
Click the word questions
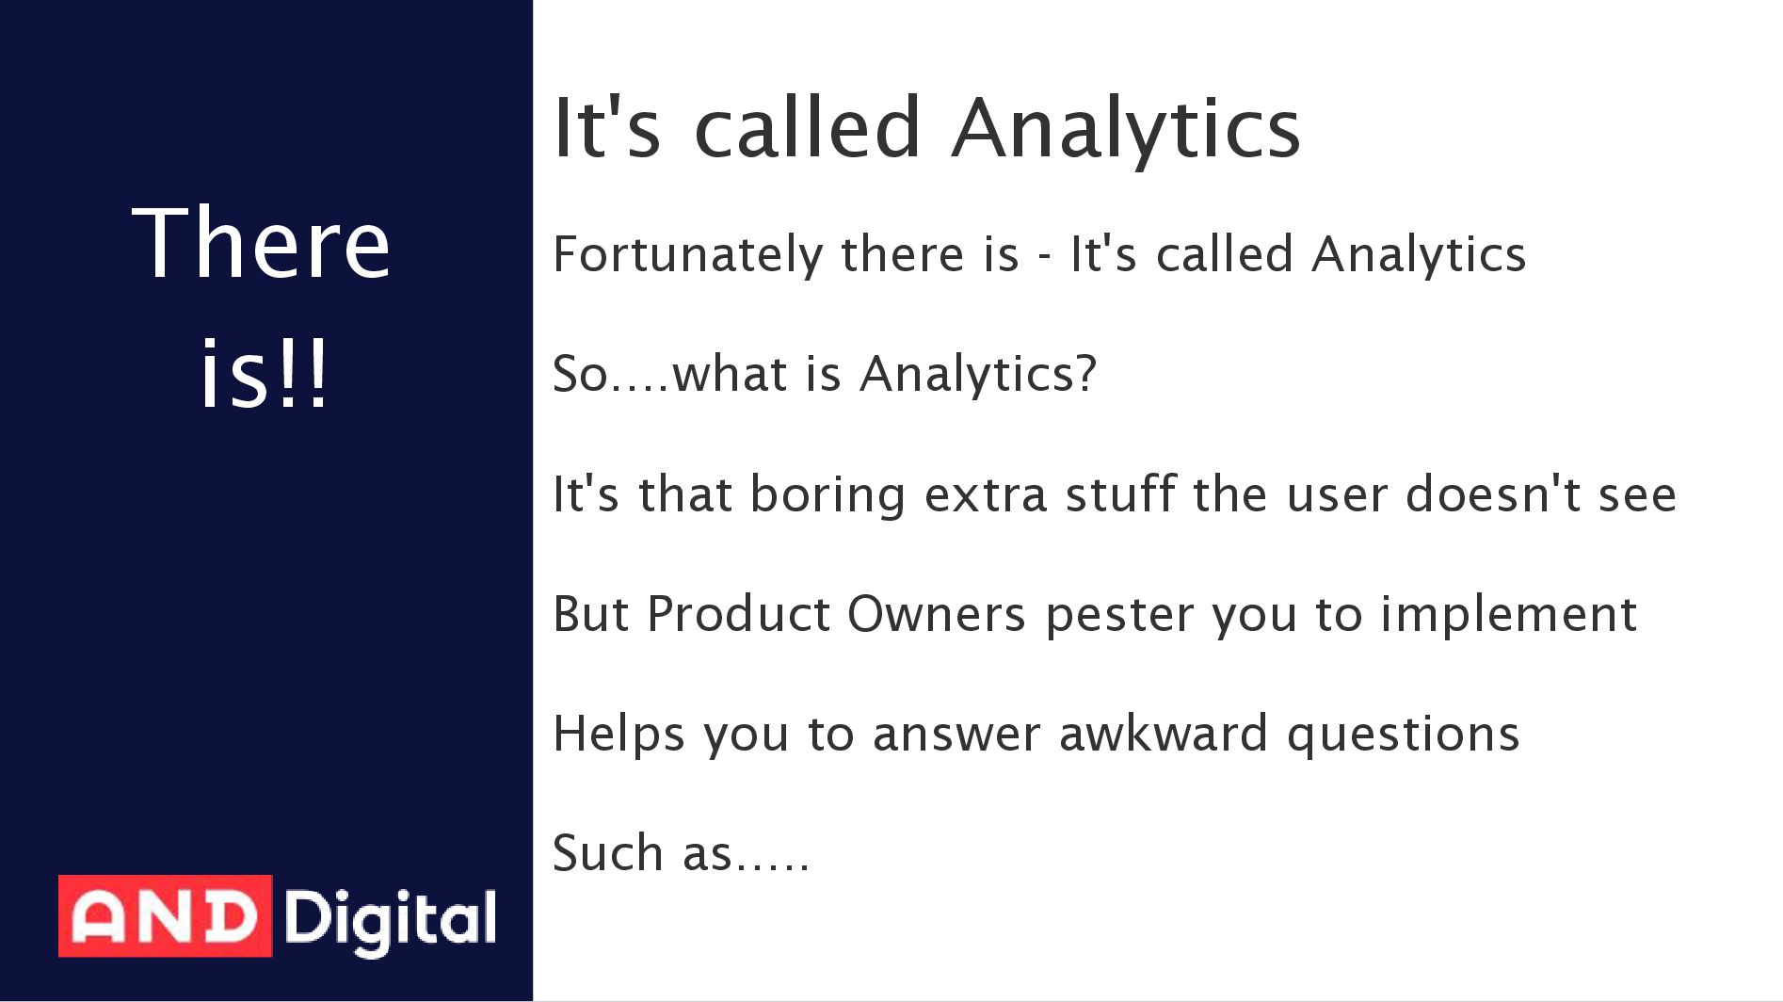1403,735
